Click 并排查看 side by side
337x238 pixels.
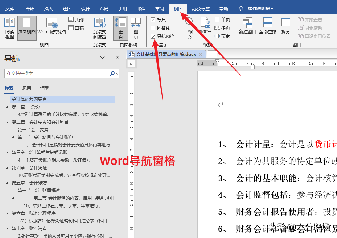coord(310,20)
